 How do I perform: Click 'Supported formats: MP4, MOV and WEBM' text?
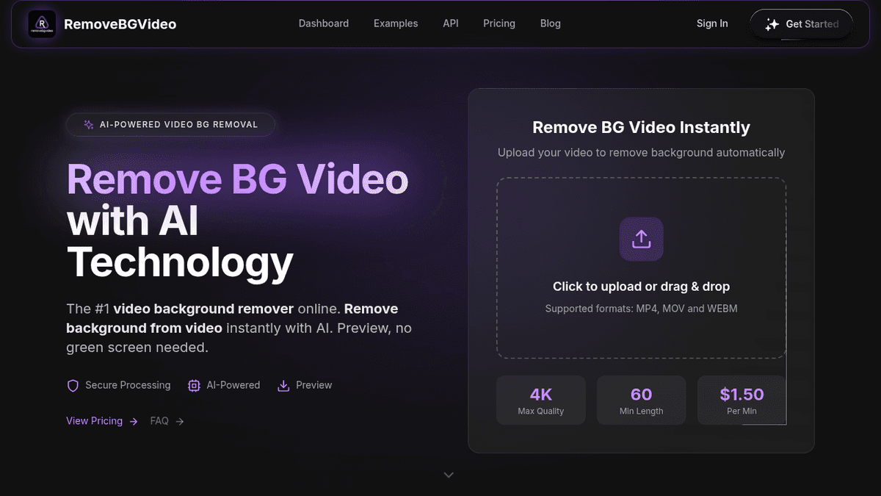point(641,309)
